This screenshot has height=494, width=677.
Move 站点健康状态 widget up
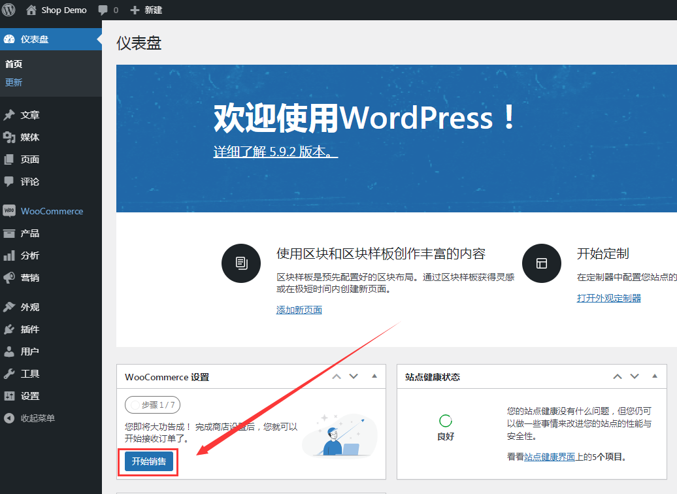coord(618,376)
